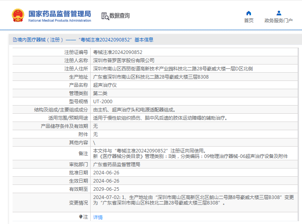Click the national emblem logo
302x224 pixels.
click(x=18, y=15)
